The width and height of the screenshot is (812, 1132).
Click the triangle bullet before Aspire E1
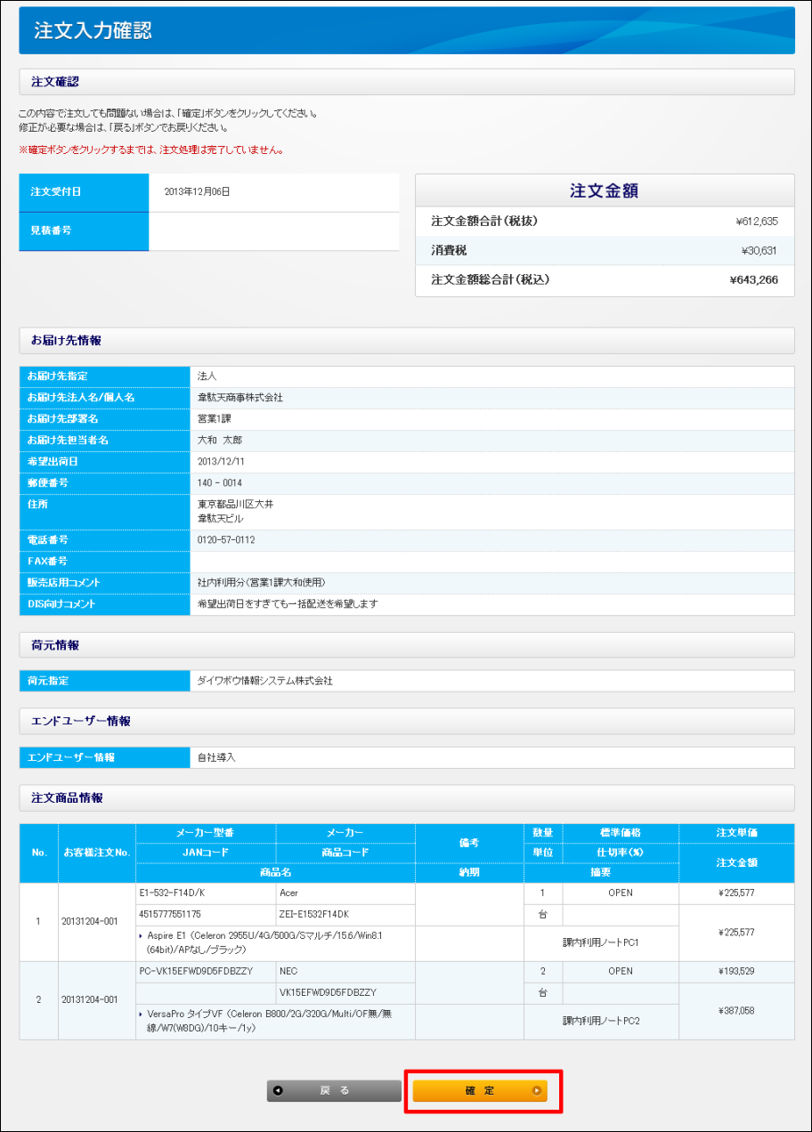point(142,935)
